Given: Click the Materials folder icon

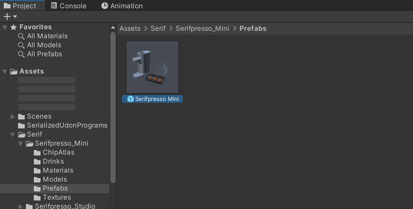Looking at the screenshot, I should tap(37, 171).
